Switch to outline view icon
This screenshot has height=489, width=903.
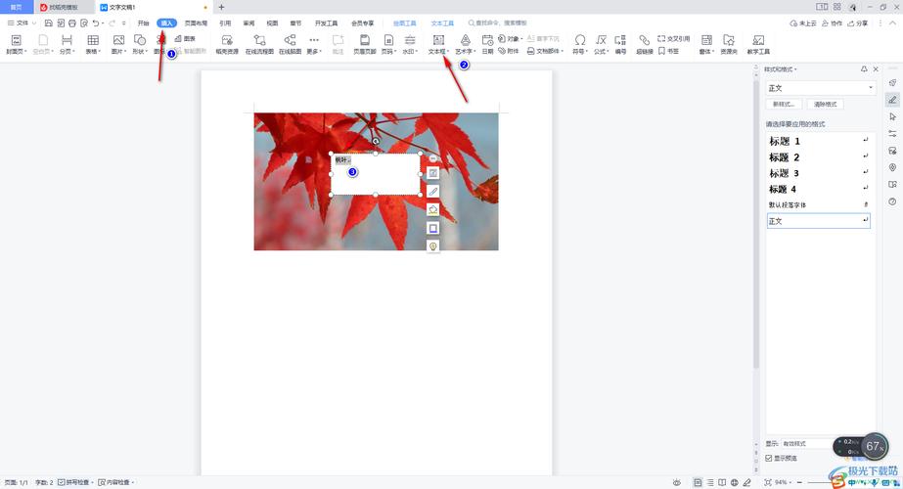(x=710, y=483)
